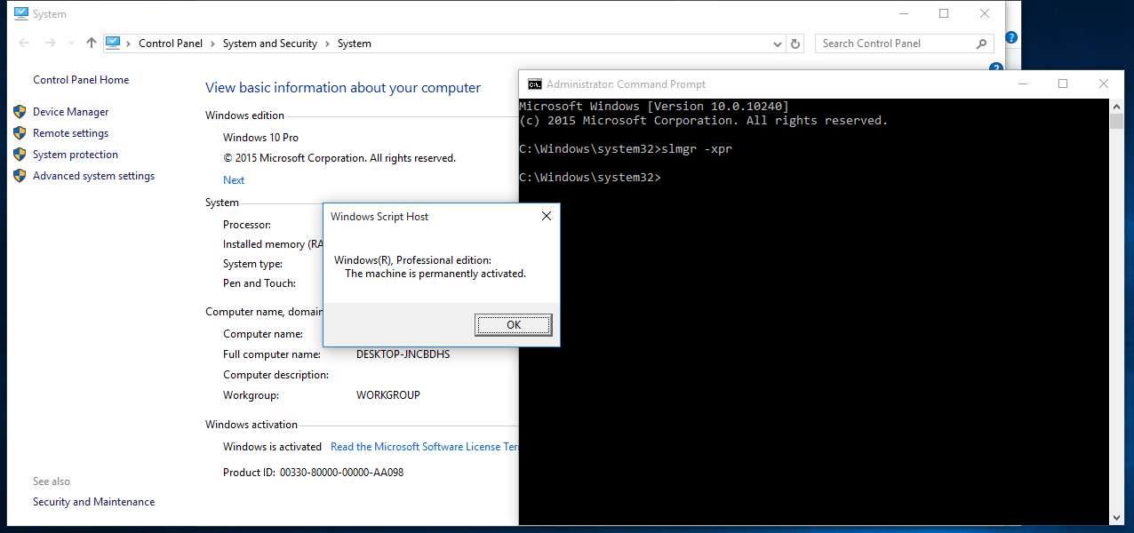Open recent locations dropdown next to Forward arrow
The width and height of the screenshot is (1134, 533).
[71, 44]
